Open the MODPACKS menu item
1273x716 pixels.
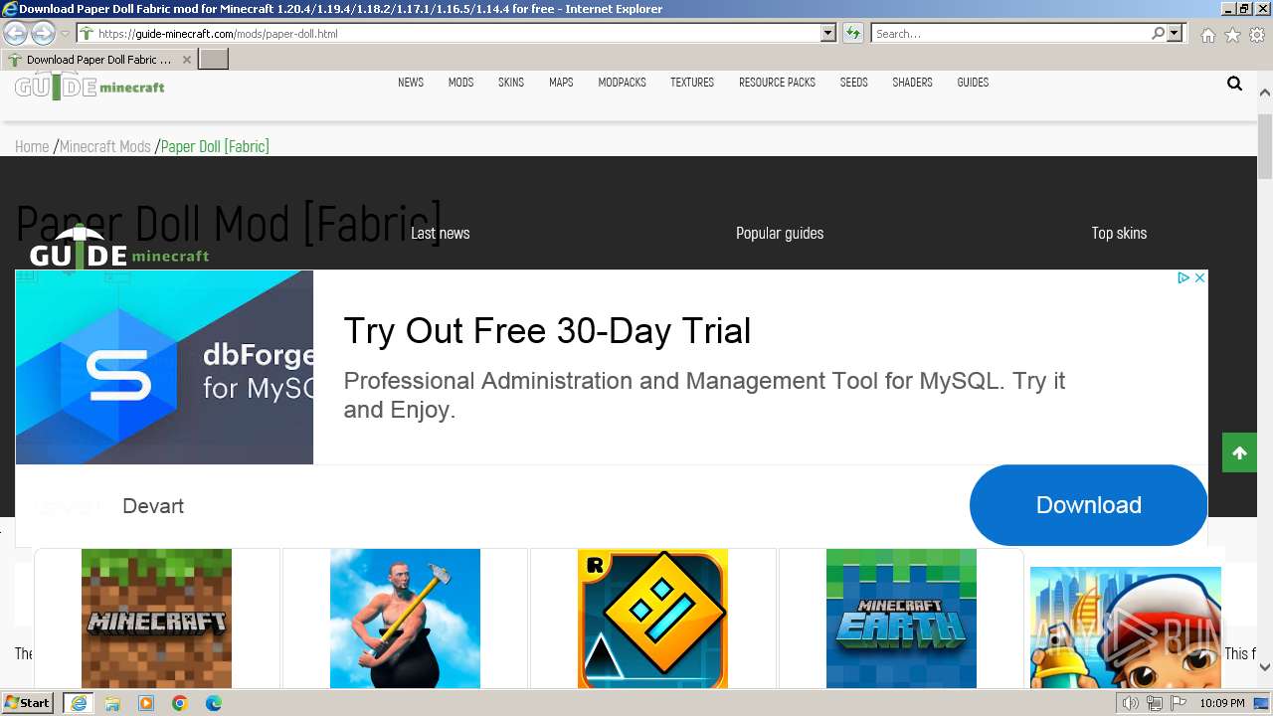[622, 83]
